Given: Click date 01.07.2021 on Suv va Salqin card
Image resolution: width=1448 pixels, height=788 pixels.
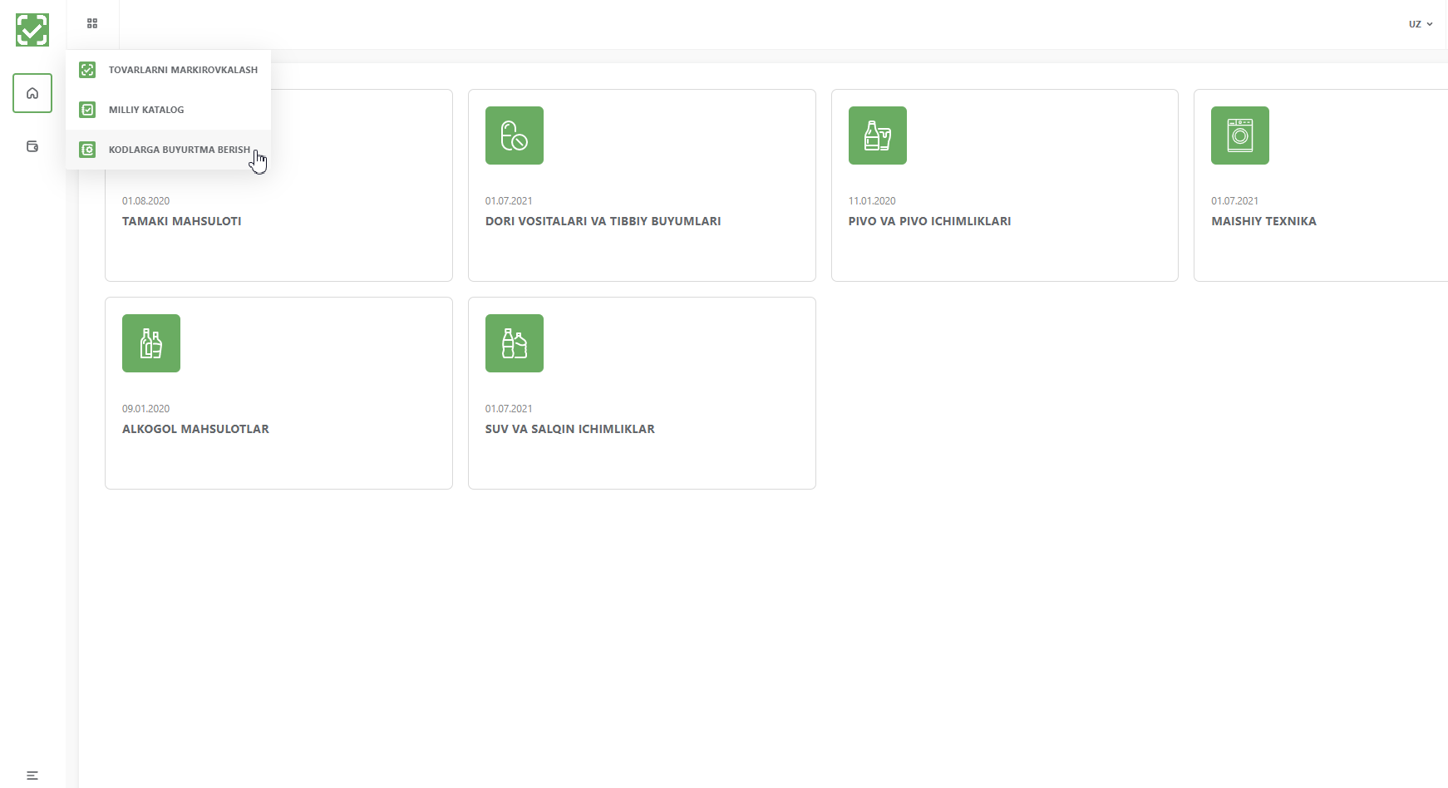Looking at the screenshot, I should pyautogui.click(x=509, y=409).
